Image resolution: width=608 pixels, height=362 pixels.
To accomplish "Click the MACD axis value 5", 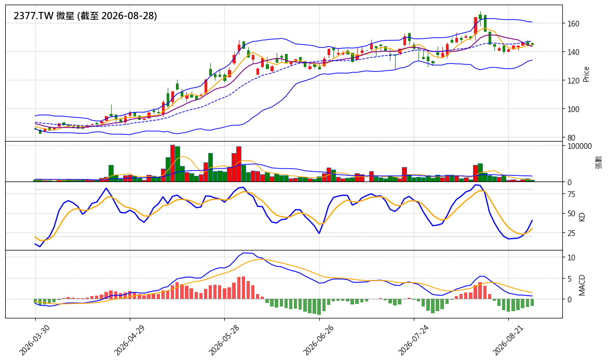I will coord(569,279).
